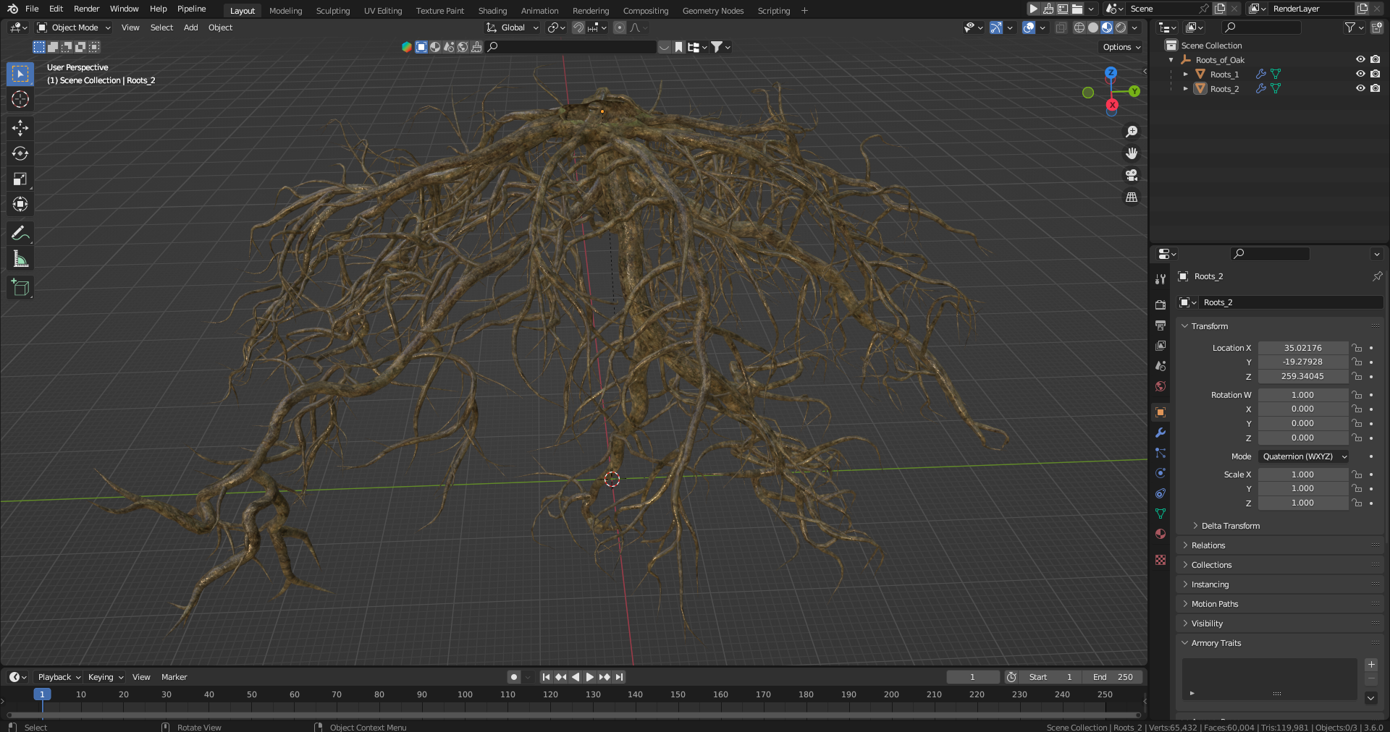Open the viewport Add menu

point(190,27)
